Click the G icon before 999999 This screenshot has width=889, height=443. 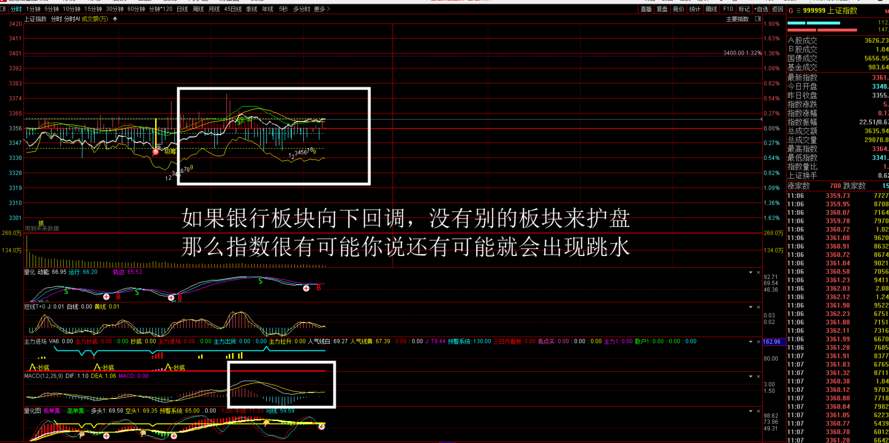[x=791, y=10]
